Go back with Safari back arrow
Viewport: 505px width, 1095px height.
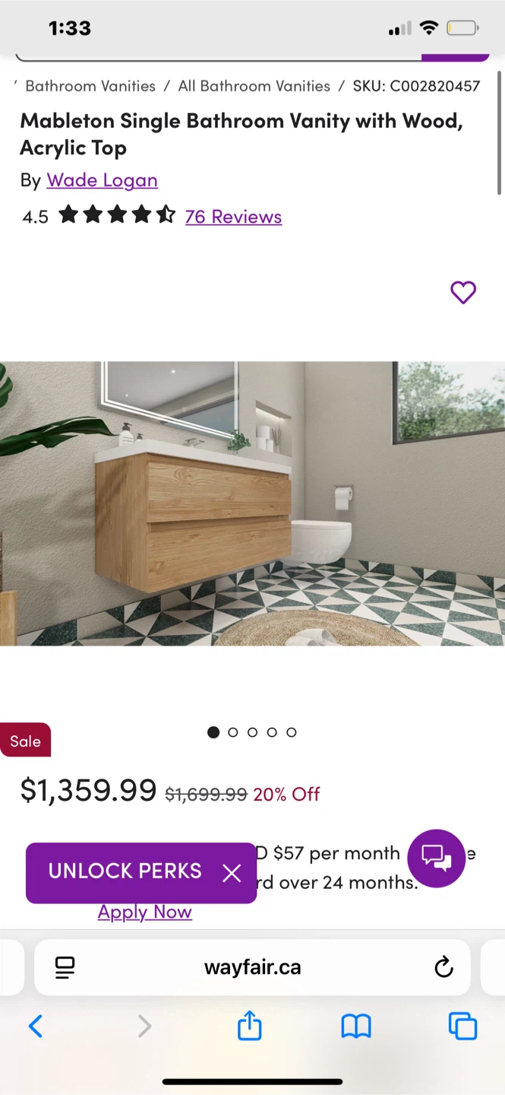point(35,1027)
